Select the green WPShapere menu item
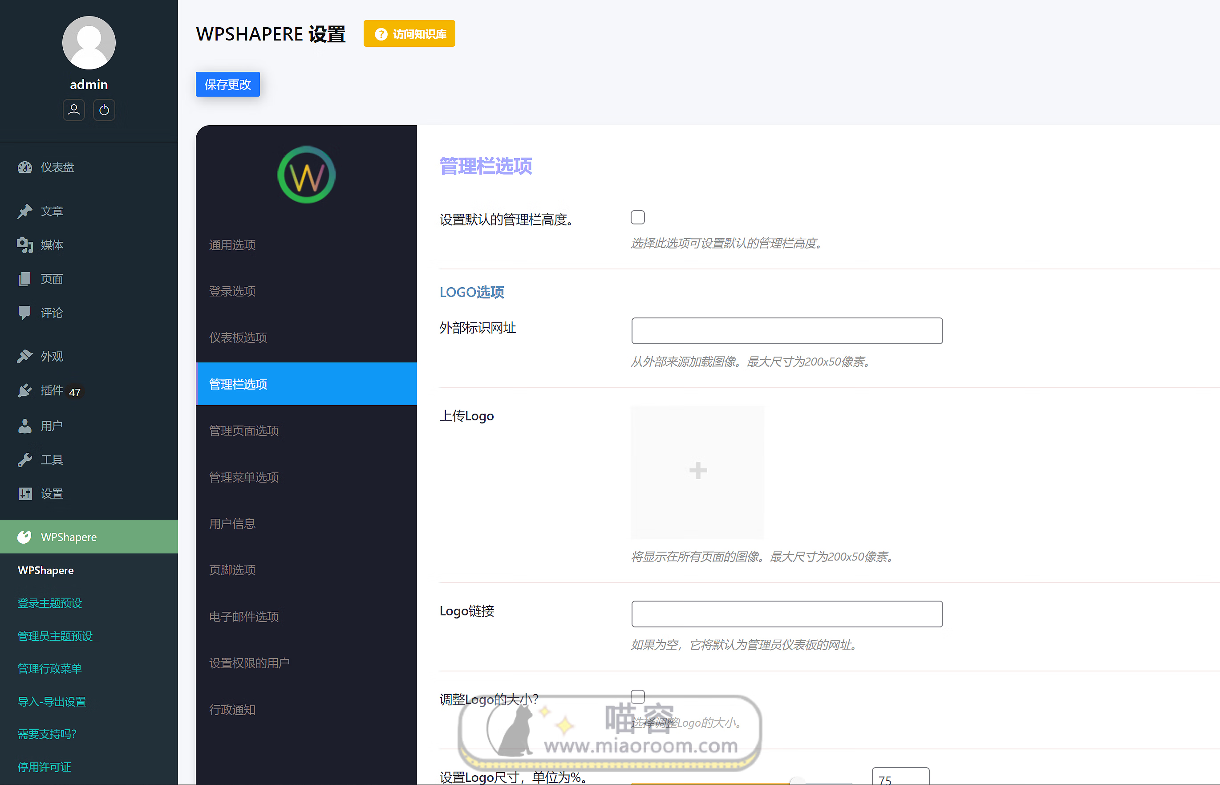The image size is (1220, 785). (x=89, y=537)
